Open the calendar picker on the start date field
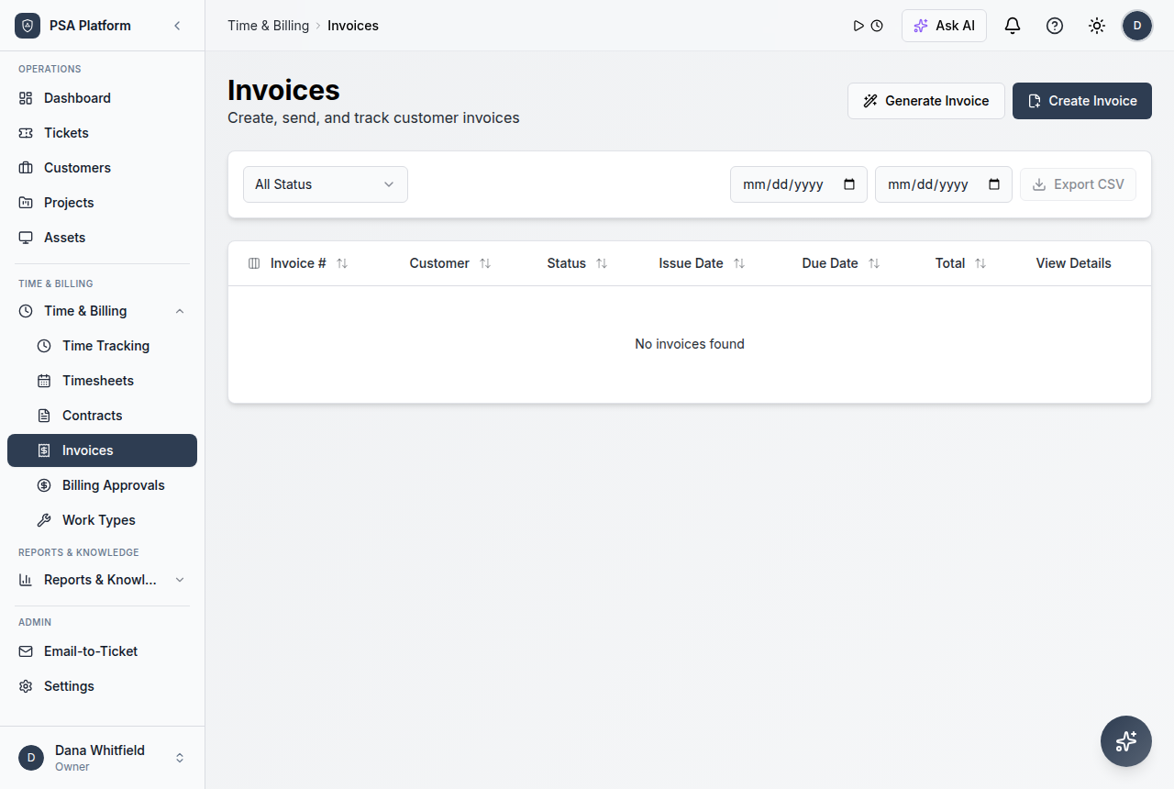This screenshot has height=789, width=1174. [849, 184]
